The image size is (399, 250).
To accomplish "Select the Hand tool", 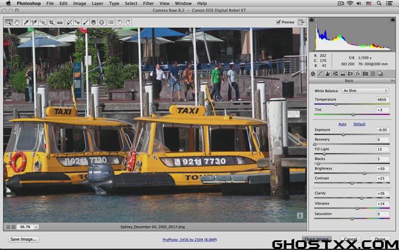I will coord(17,22).
